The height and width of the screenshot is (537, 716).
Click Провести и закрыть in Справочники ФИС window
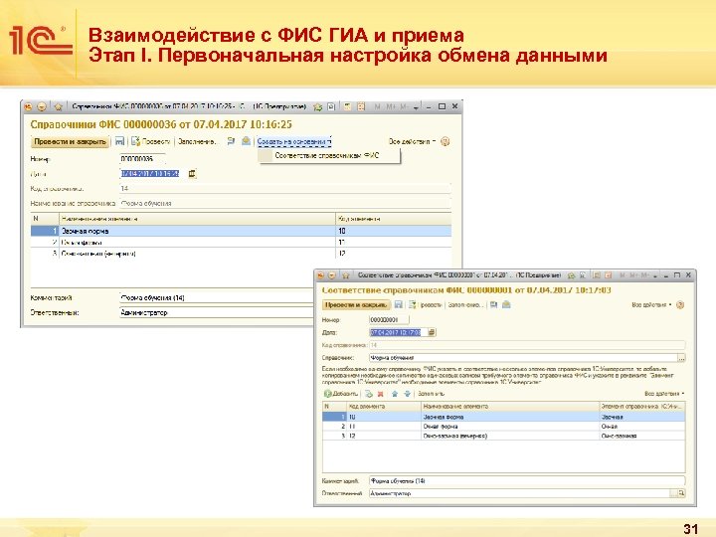70,141
